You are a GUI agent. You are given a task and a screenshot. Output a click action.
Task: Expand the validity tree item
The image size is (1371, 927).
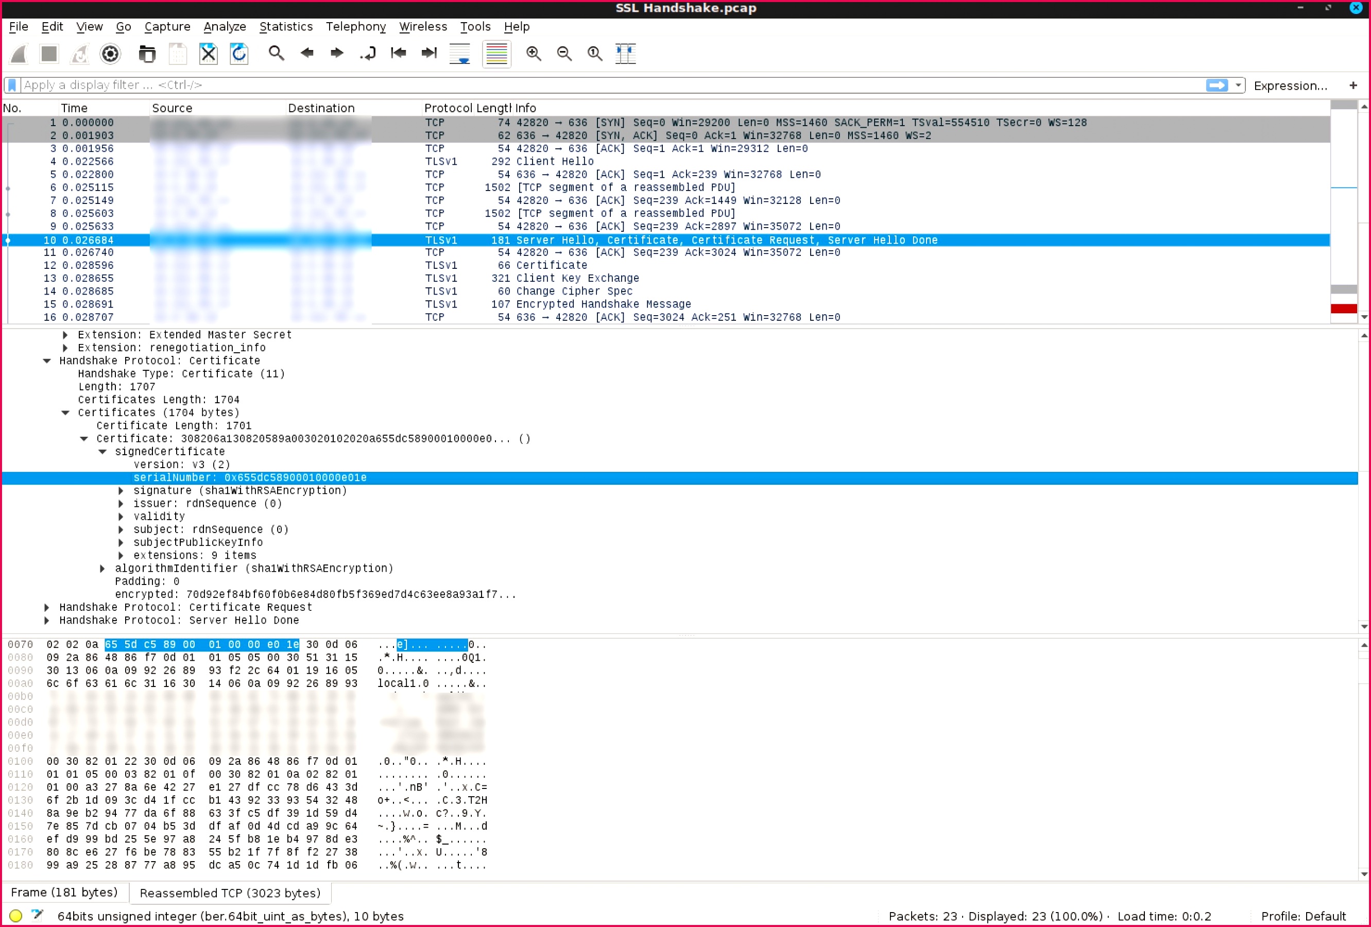[x=121, y=516]
